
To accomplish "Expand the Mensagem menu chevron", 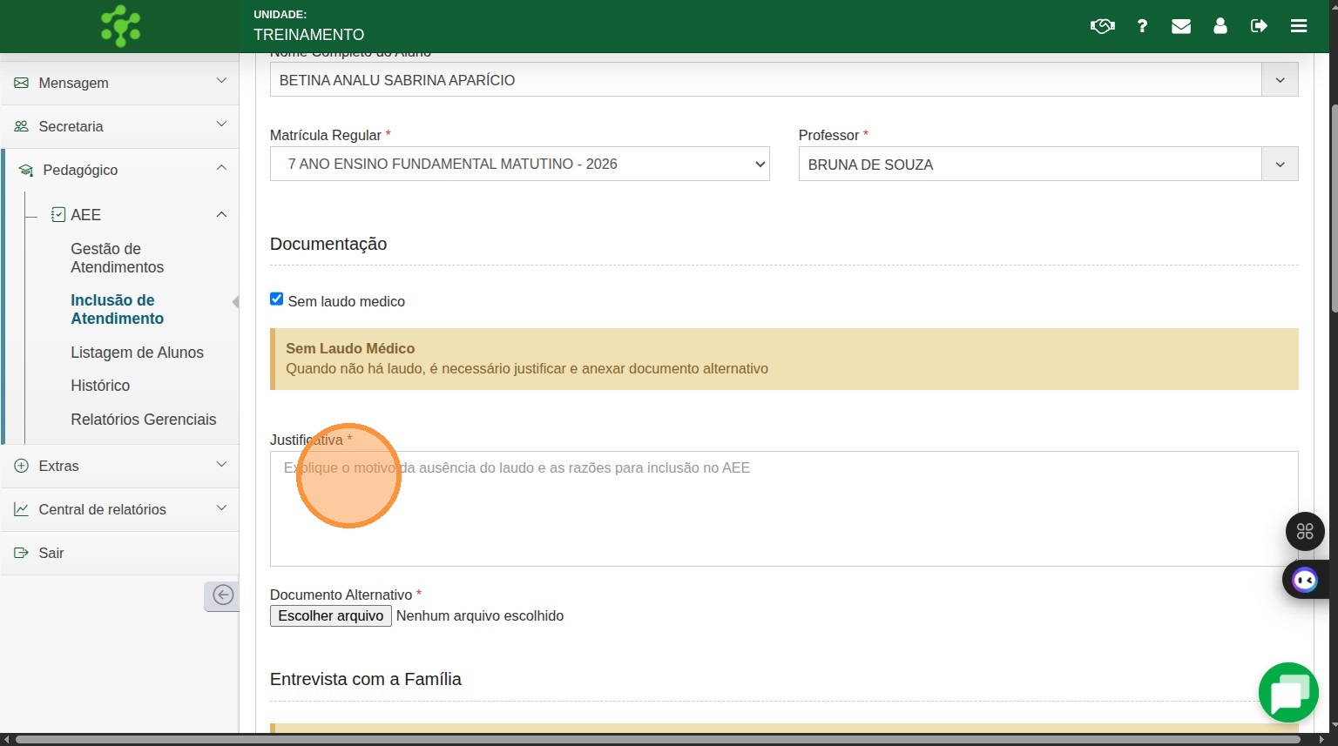I will point(221,81).
